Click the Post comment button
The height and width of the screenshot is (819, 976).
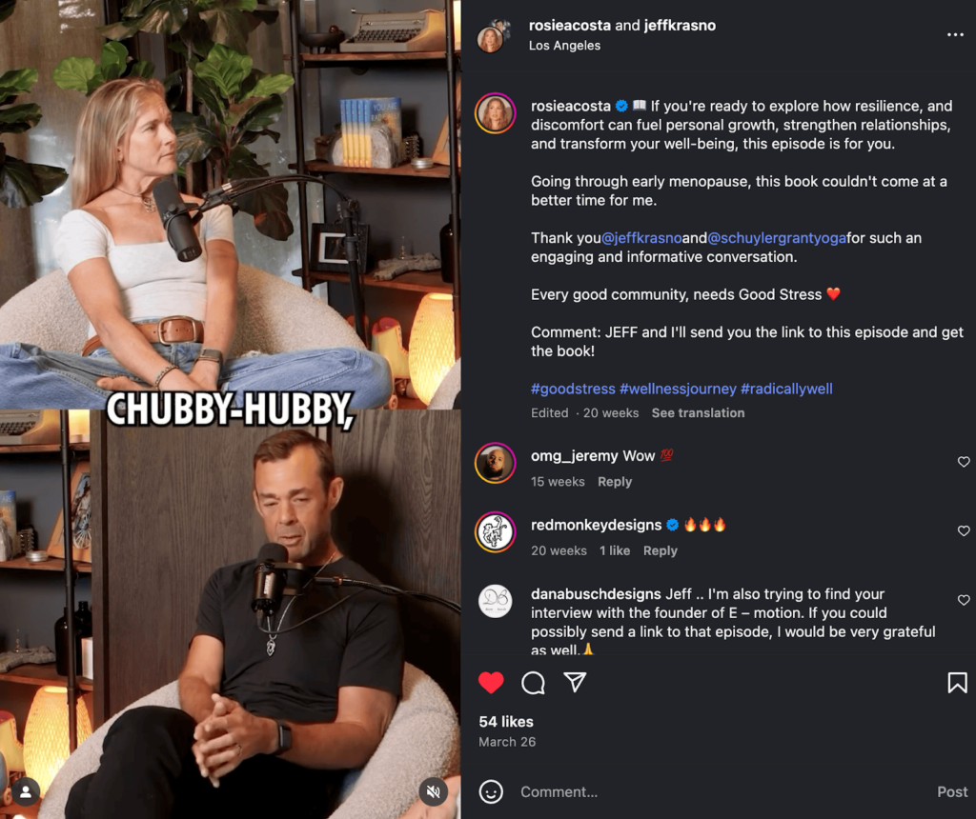pos(952,791)
